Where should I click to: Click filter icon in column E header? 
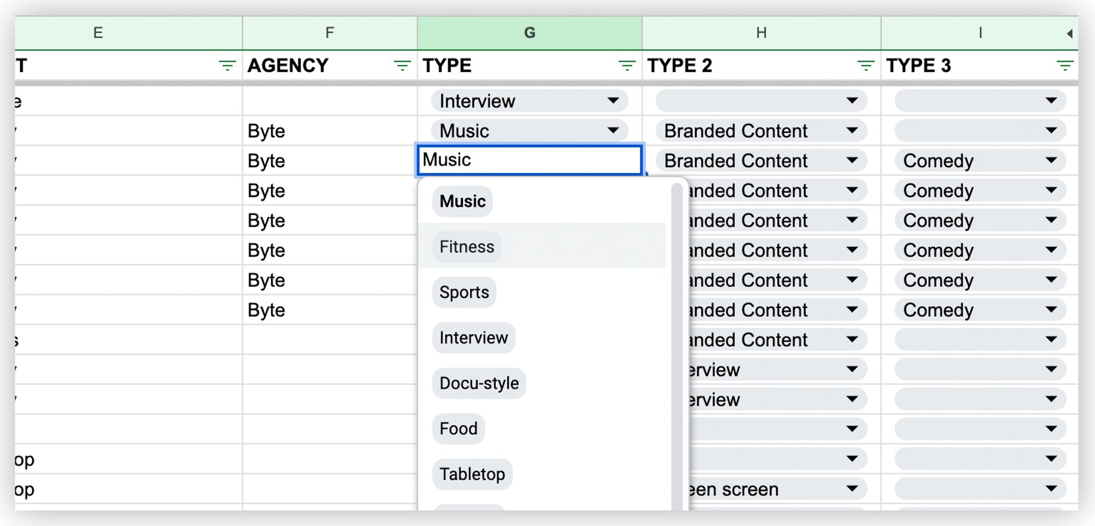click(x=227, y=66)
